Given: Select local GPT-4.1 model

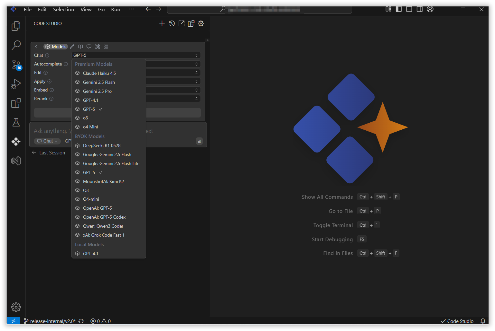Looking at the screenshot, I should point(90,254).
